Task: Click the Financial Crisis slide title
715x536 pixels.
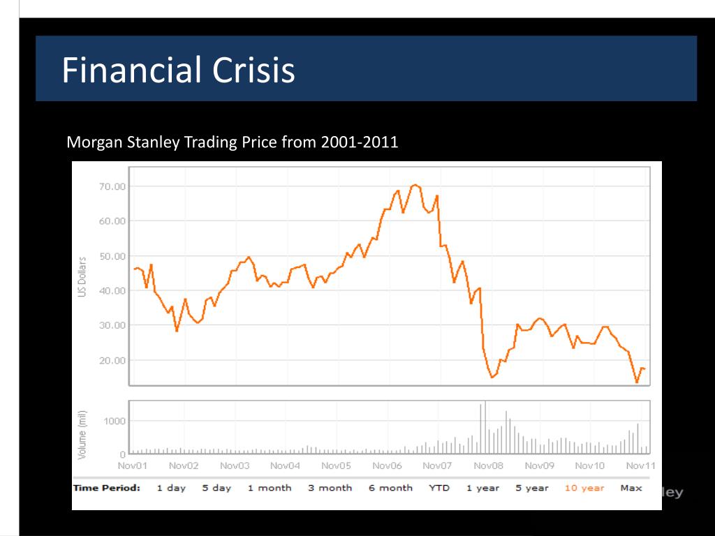Action: [179, 70]
